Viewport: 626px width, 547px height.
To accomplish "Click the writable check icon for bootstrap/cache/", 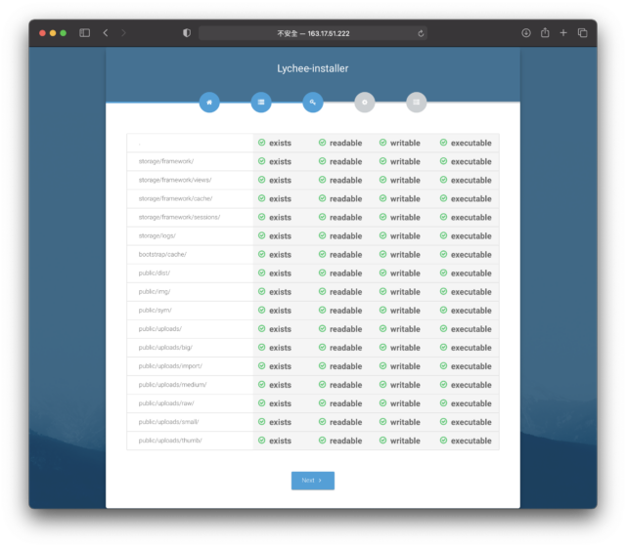I will (382, 254).
